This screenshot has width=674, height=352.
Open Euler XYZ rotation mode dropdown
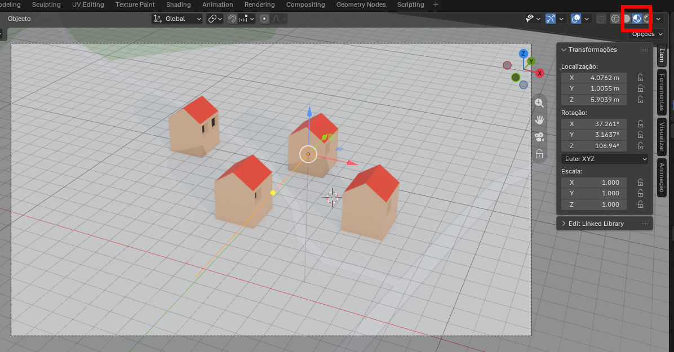[604, 159]
